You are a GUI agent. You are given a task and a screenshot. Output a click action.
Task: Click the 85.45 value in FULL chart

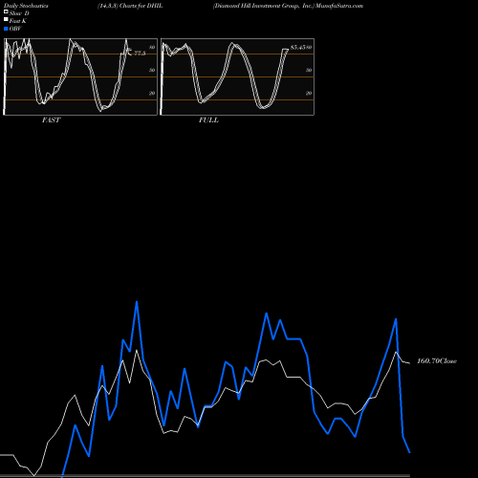coord(298,47)
